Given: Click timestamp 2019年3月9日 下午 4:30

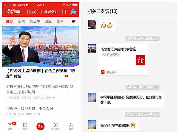Looking at the screenshot, I should [x=143, y=87].
